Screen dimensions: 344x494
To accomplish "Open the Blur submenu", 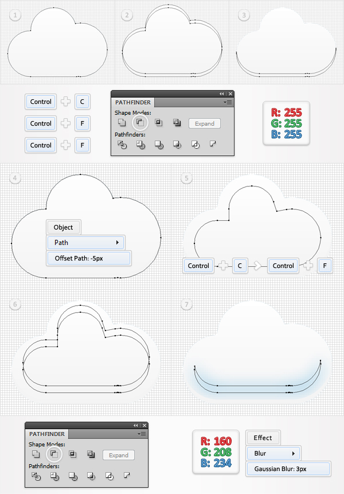I will (273, 453).
